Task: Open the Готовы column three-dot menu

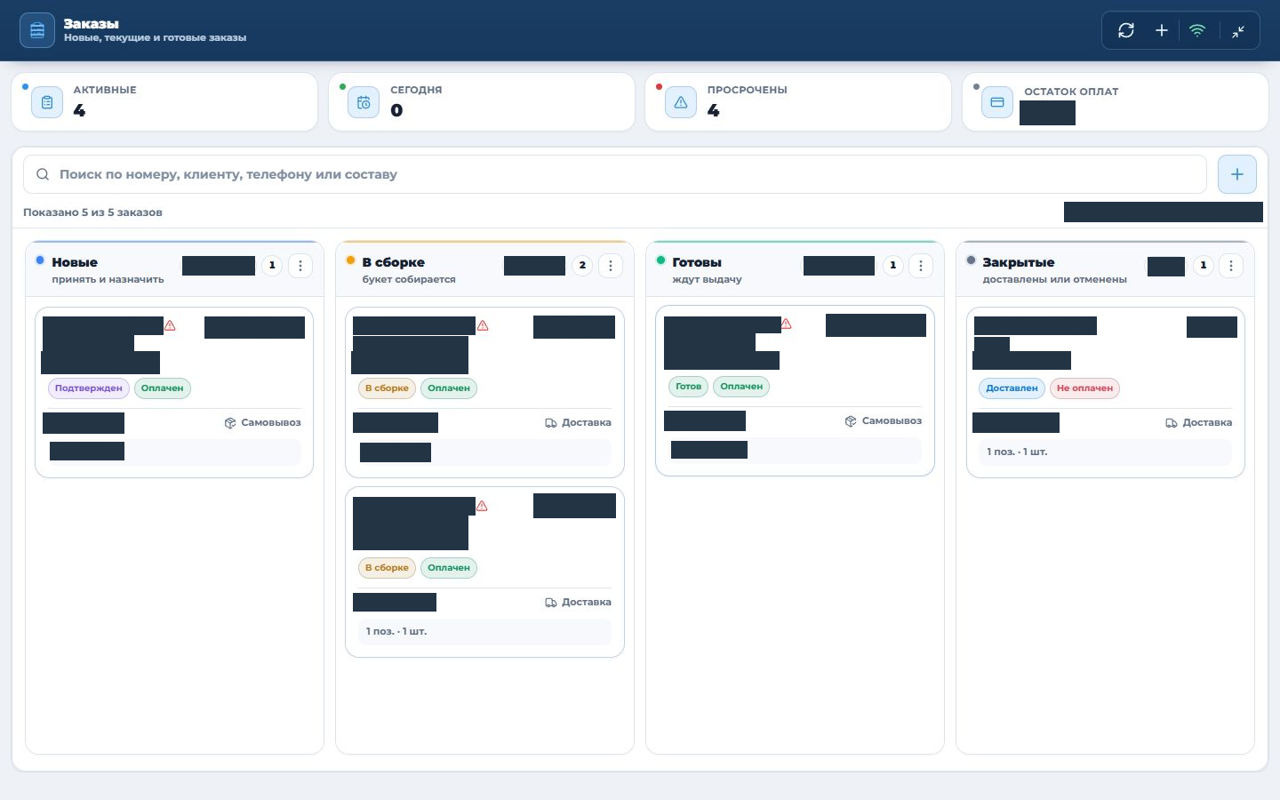Action: [921, 266]
